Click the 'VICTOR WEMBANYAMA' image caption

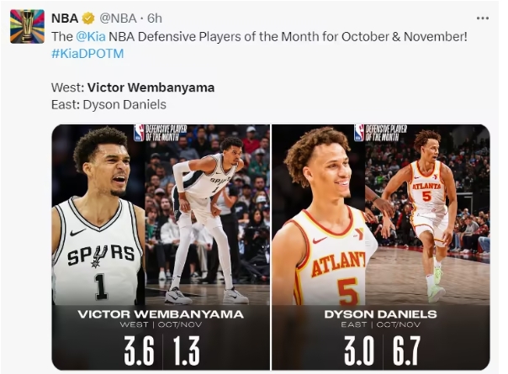click(x=160, y=314)
